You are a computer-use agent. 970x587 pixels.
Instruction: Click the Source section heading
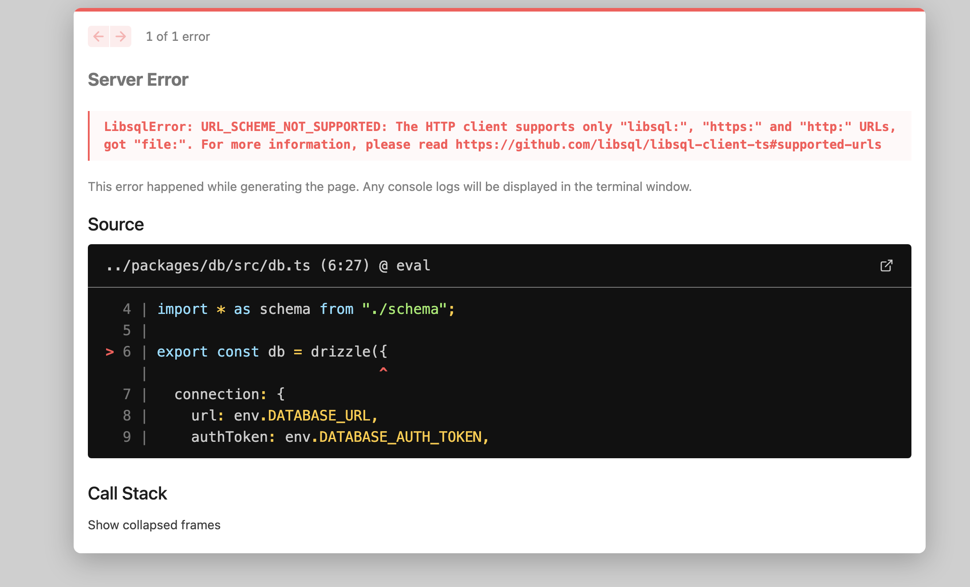click(x=116, y=225)
